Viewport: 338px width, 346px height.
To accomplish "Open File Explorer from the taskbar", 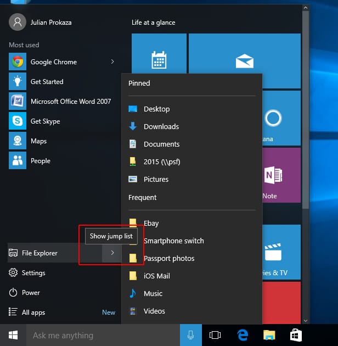I will (x=269, y=335).
